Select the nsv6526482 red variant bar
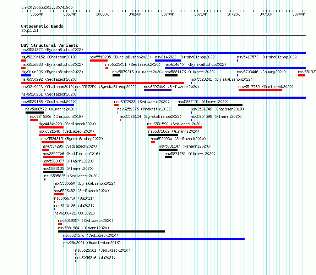This screenshot has width=316, height=275. click(x=59, y=194)
